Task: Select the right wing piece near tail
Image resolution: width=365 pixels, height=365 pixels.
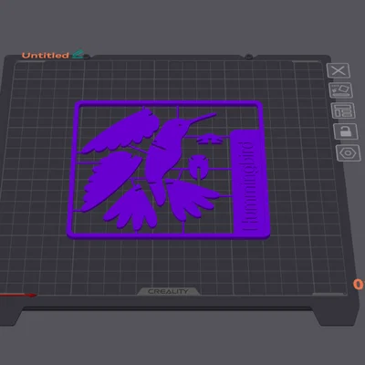Action: coord(190,198)
